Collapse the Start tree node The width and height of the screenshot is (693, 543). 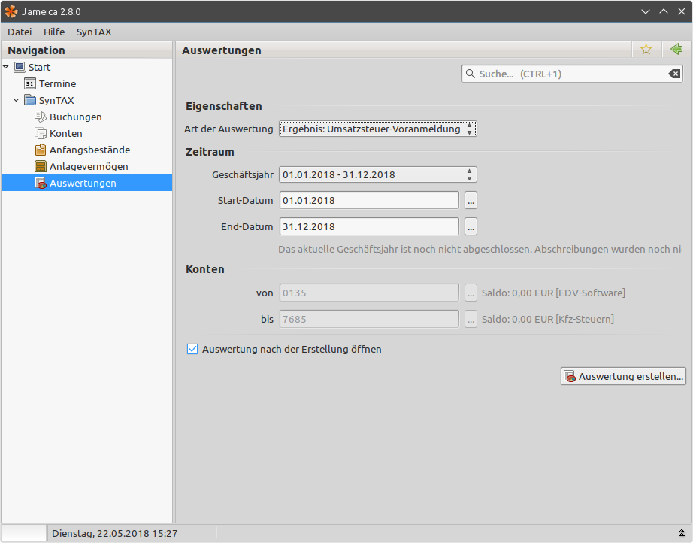click(x=6, y=67)
